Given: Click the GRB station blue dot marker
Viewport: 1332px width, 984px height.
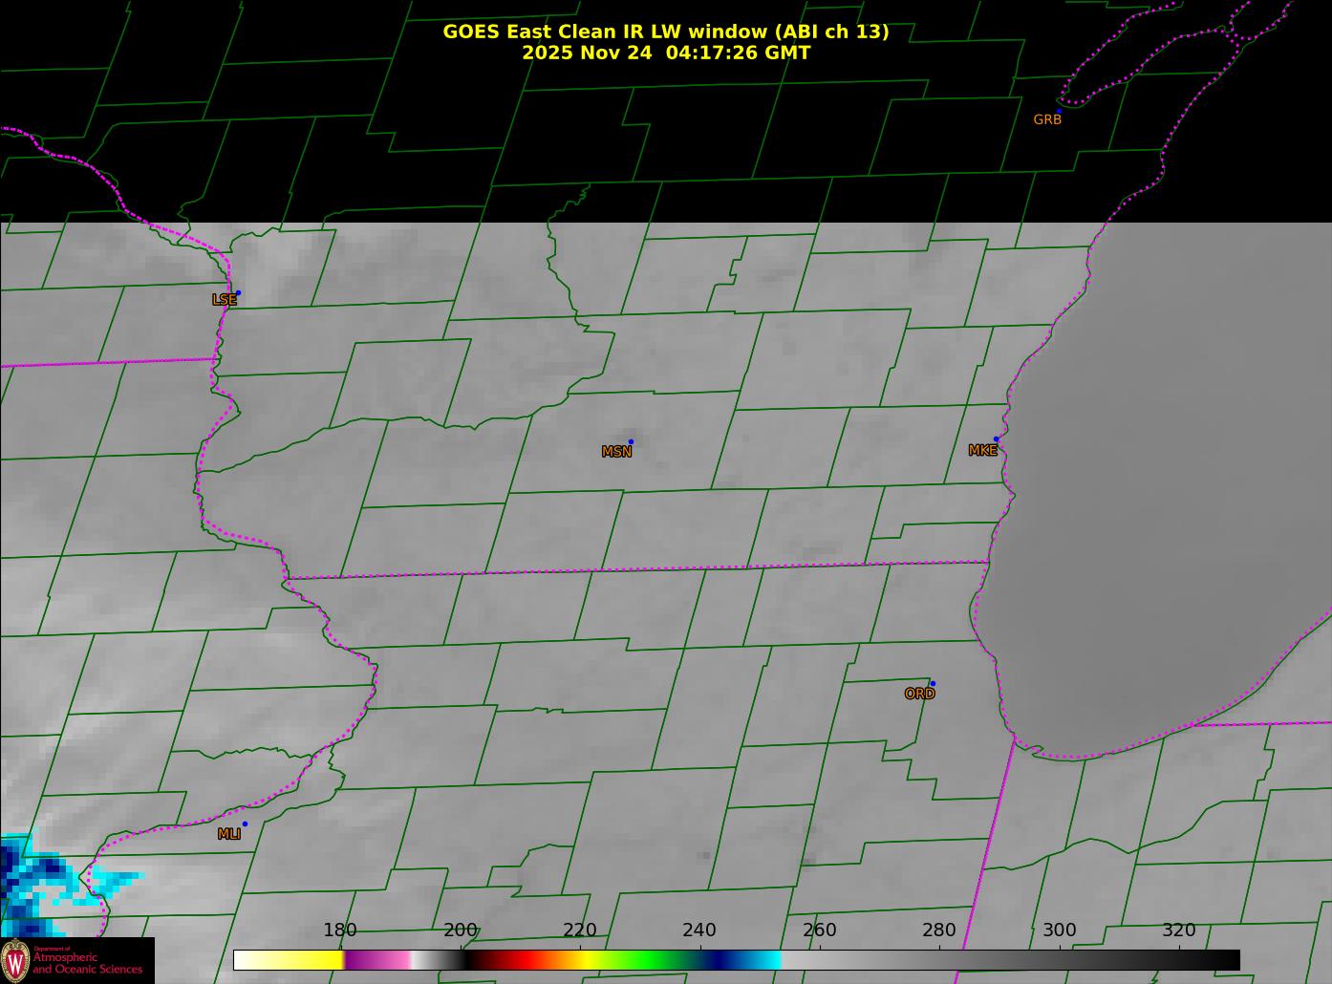Looking at the screenshot, I should pos(1059,112).
